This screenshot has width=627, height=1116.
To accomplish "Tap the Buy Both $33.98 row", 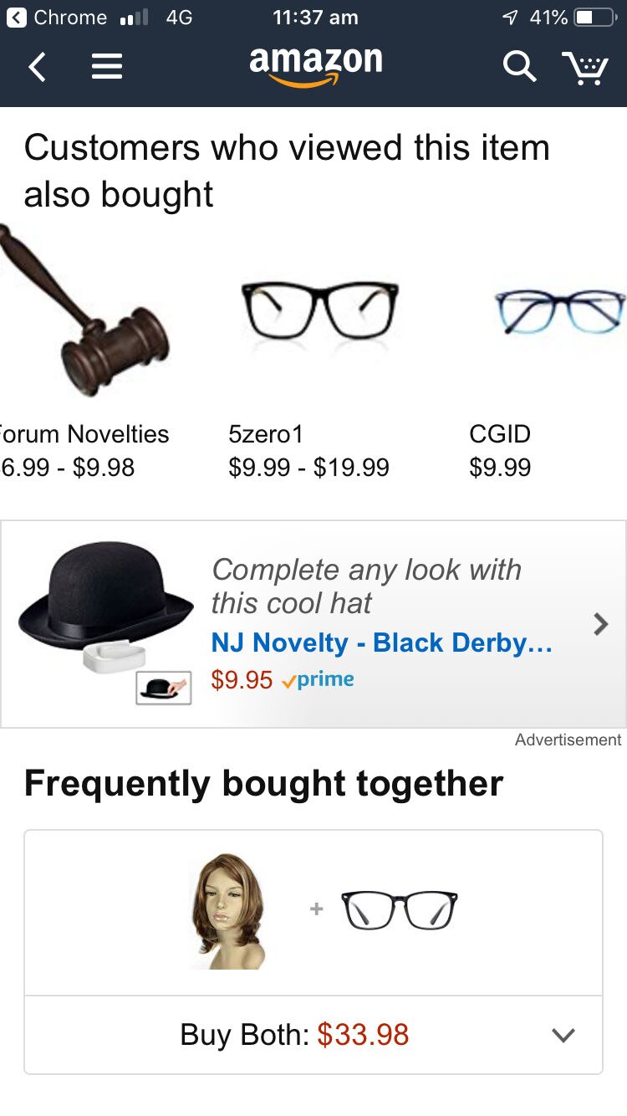I will pos(294,1035).
